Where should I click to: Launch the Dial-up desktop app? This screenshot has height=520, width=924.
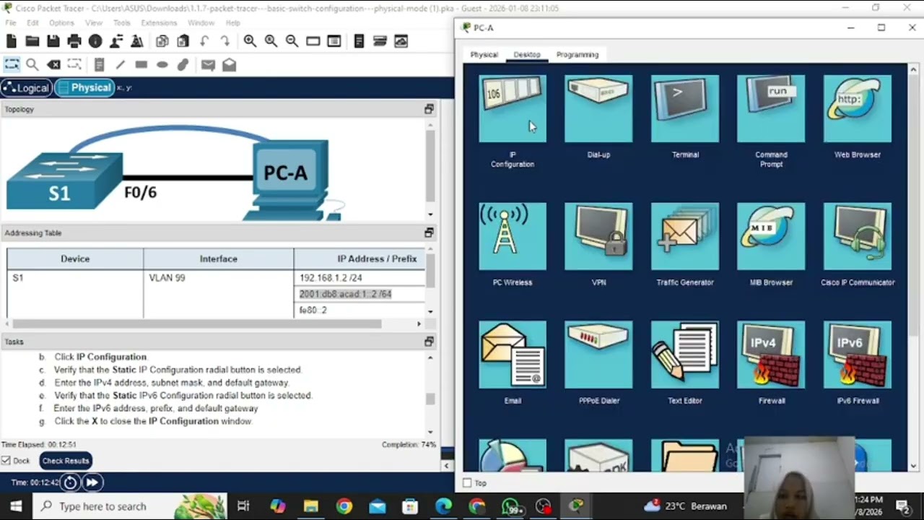(598, 108)
